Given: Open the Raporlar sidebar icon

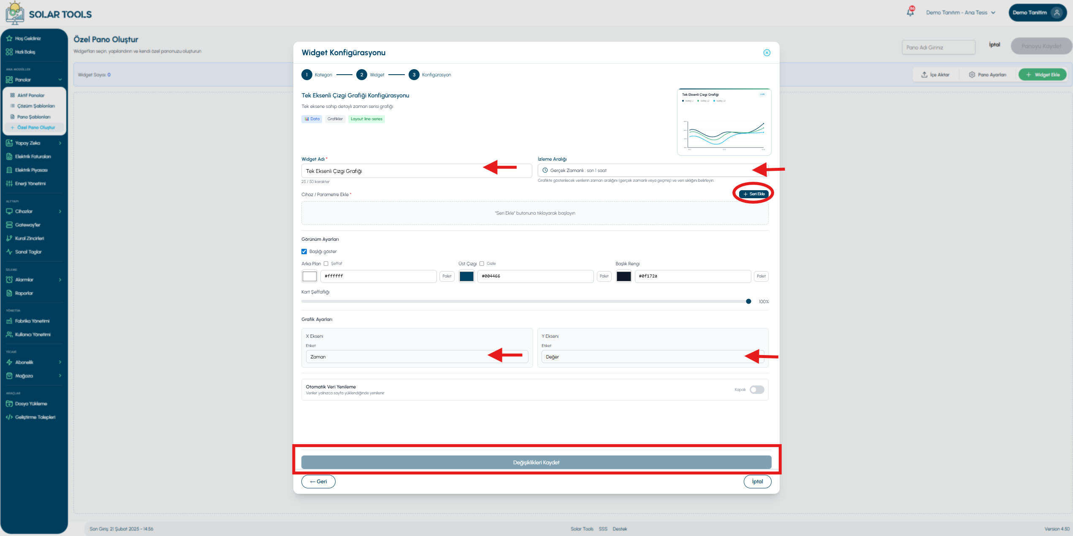Looking at the screenshot, I should pyautogui.click(x=9, y=293).
